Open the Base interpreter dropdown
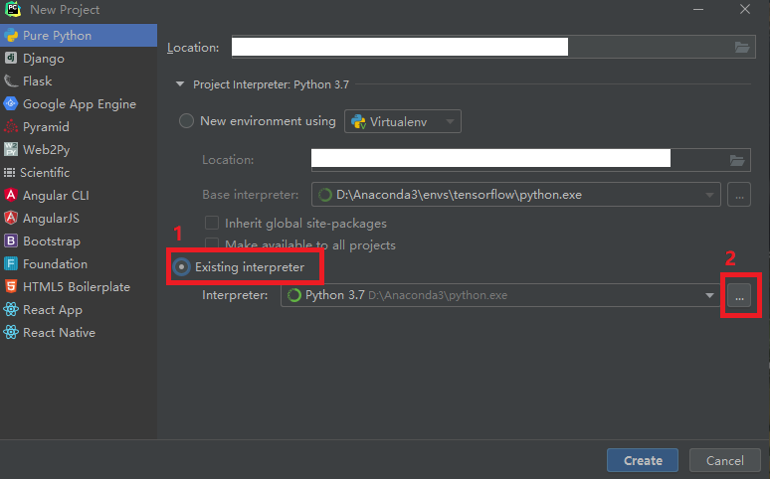Image resolution: width=770 pixels, height=479 pixels. click(x=516, y=195)
